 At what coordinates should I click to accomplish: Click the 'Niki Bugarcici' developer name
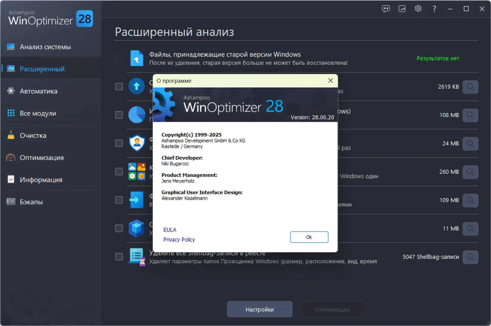point(175,164)
